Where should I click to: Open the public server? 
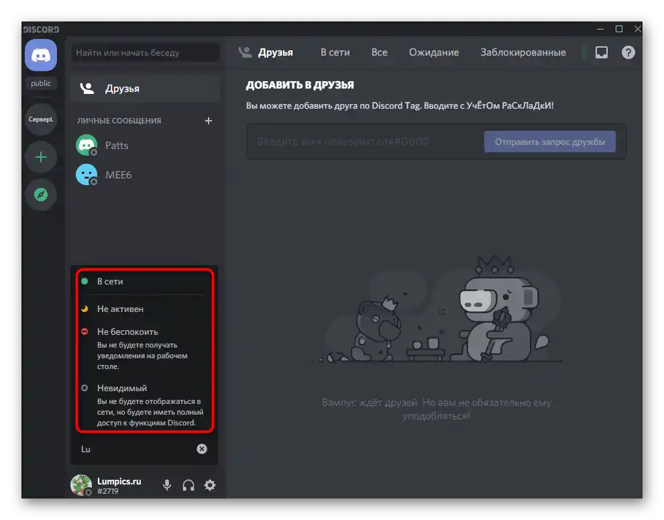[x=41, y=83]
